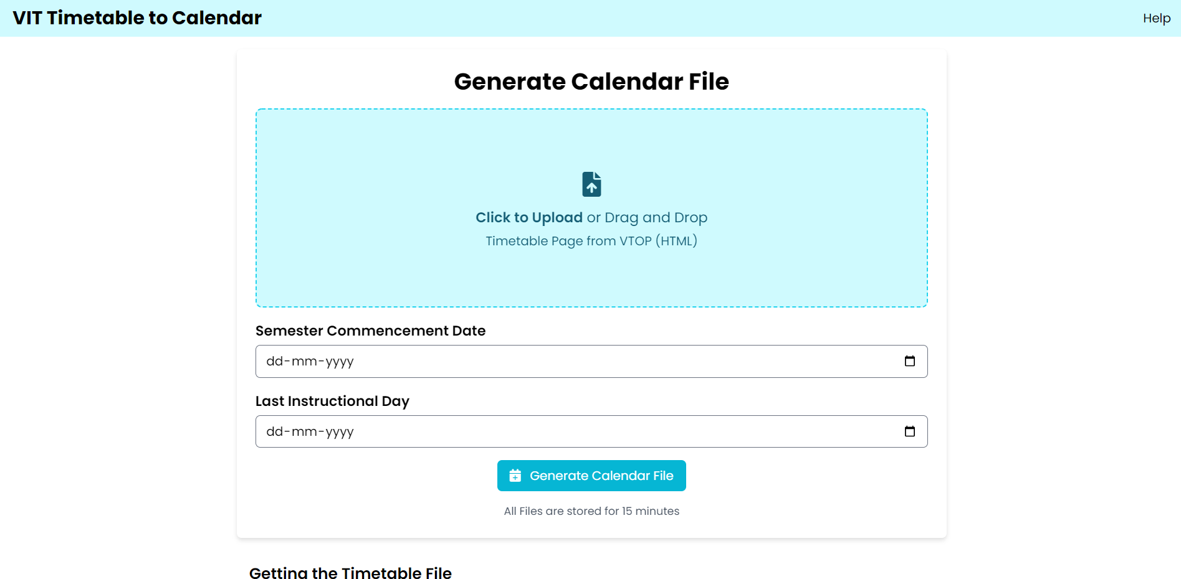Click the 15 minutes storage notice text
The image size is (1181, 579).
pyautogui.click(x=591, y=511)
